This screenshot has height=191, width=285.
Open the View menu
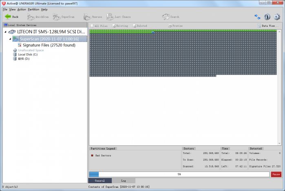coord(12,9)
